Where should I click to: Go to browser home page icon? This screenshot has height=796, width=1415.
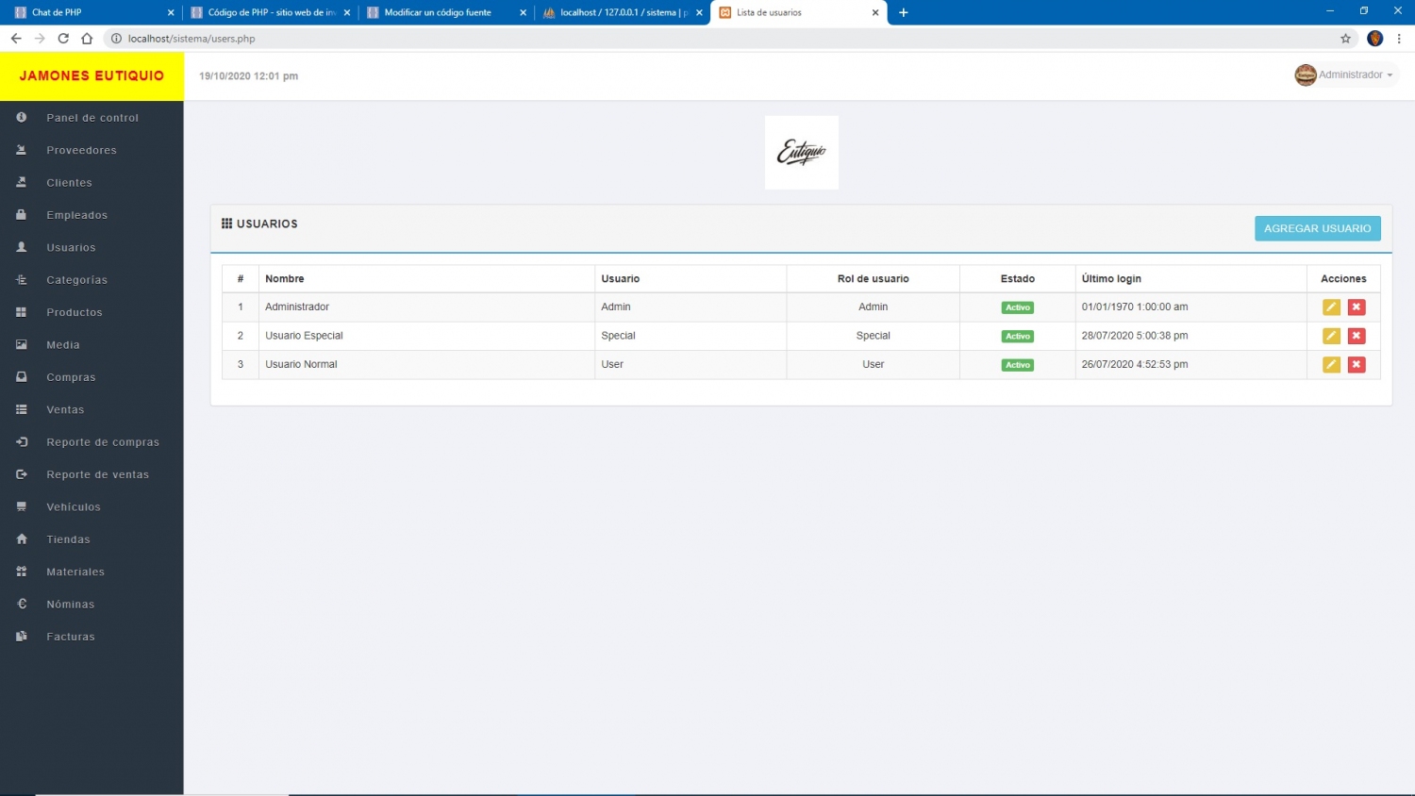tap(87, 39)
